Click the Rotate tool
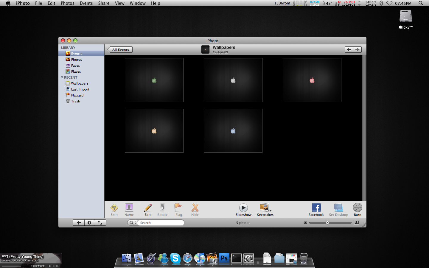The width and height of the screenshot is (429, 268). pos(162,210)
